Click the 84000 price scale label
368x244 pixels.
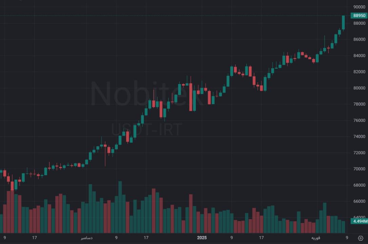coord(359,56)
